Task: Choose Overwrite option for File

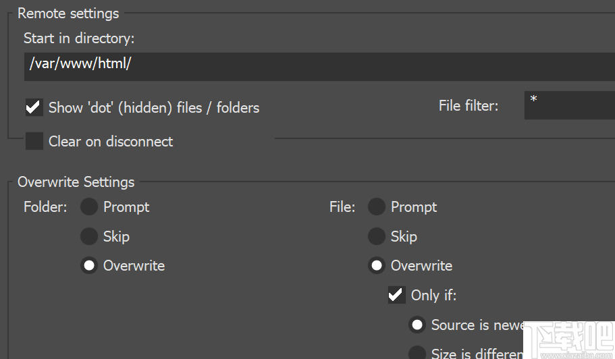Action: [x=377, y=266]
